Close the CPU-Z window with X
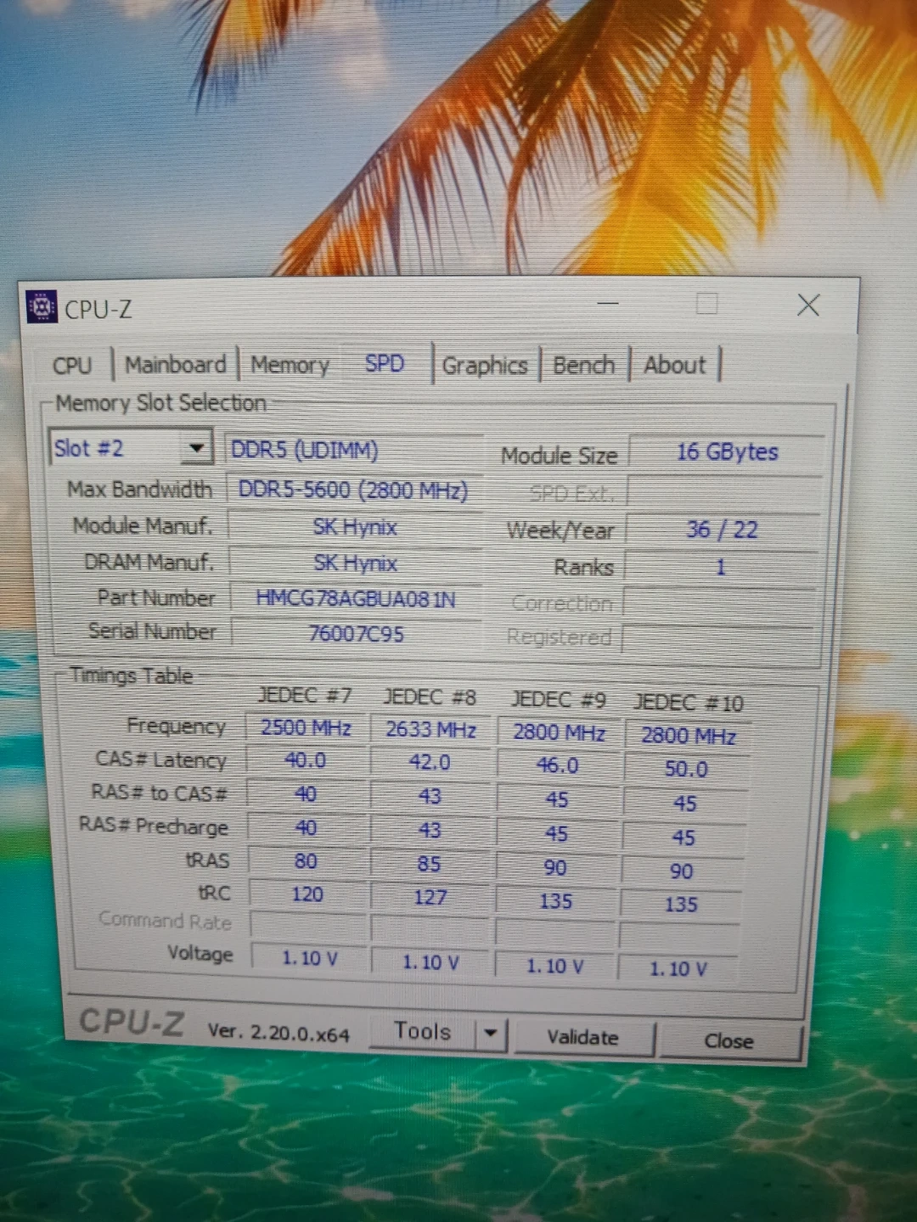This screenshot has height=1222, width=917. [x=808, y=305]
